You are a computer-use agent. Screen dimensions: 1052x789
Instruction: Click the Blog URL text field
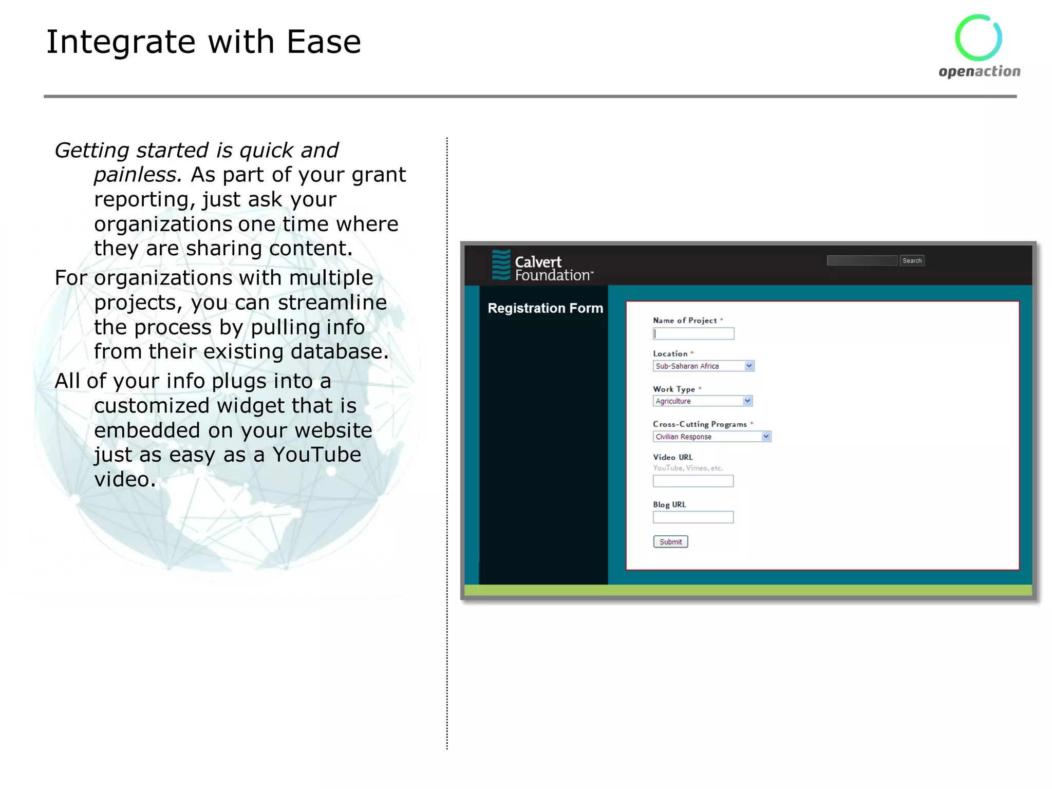[693, 517]
